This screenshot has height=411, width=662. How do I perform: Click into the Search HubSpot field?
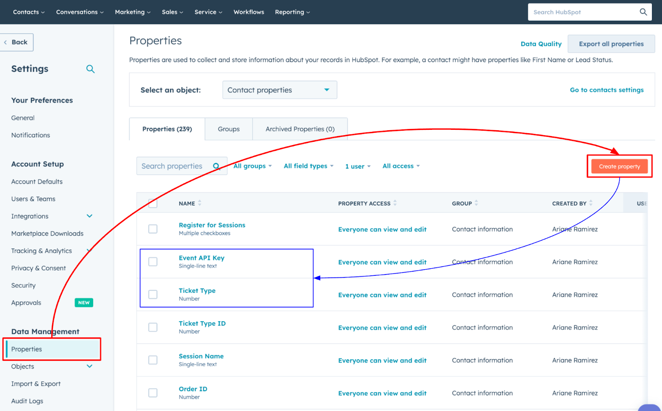tap(583, 12)
